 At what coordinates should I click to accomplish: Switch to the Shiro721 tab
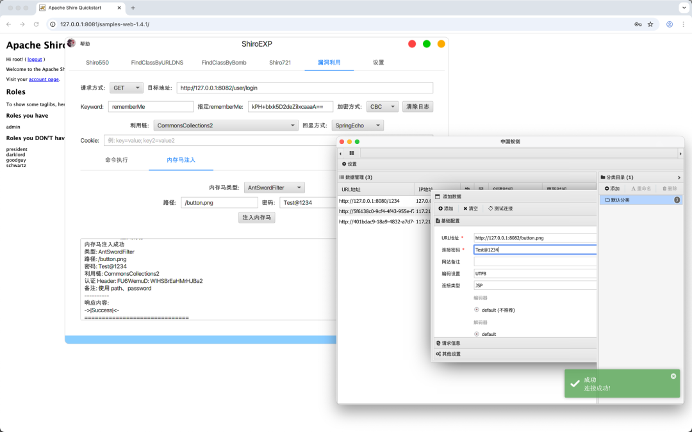[x=280, y=63]
